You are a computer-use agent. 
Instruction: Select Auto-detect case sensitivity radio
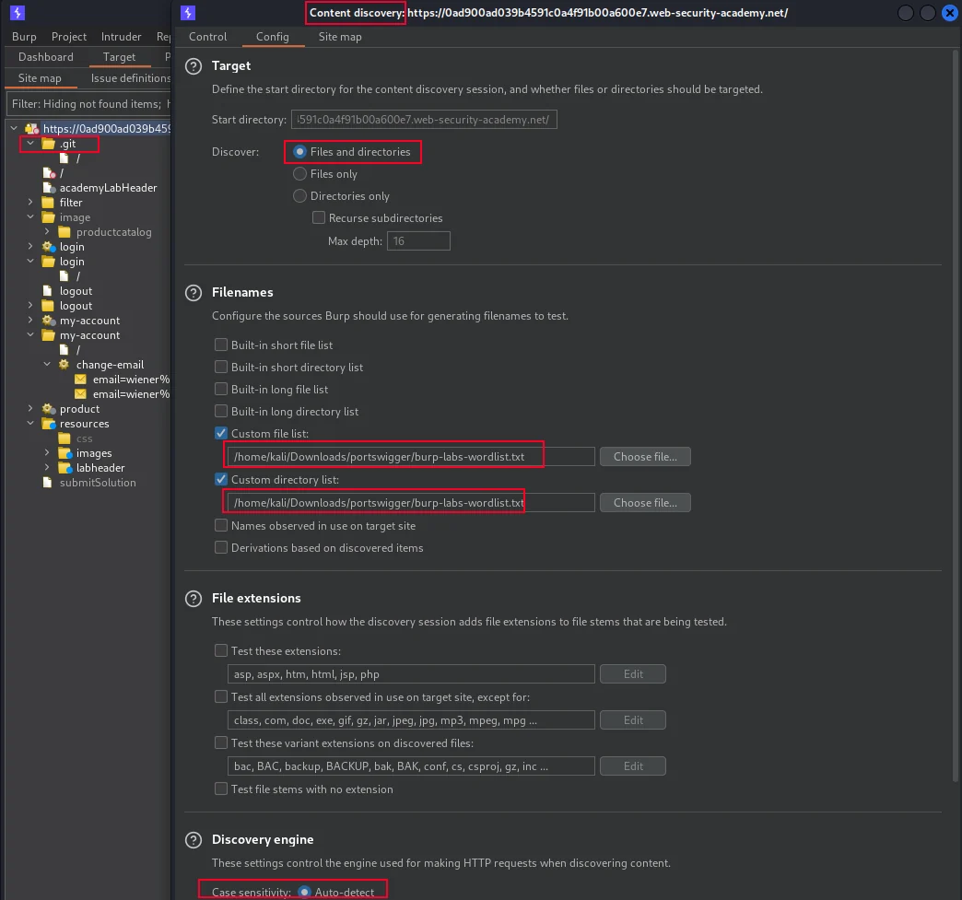304,892
